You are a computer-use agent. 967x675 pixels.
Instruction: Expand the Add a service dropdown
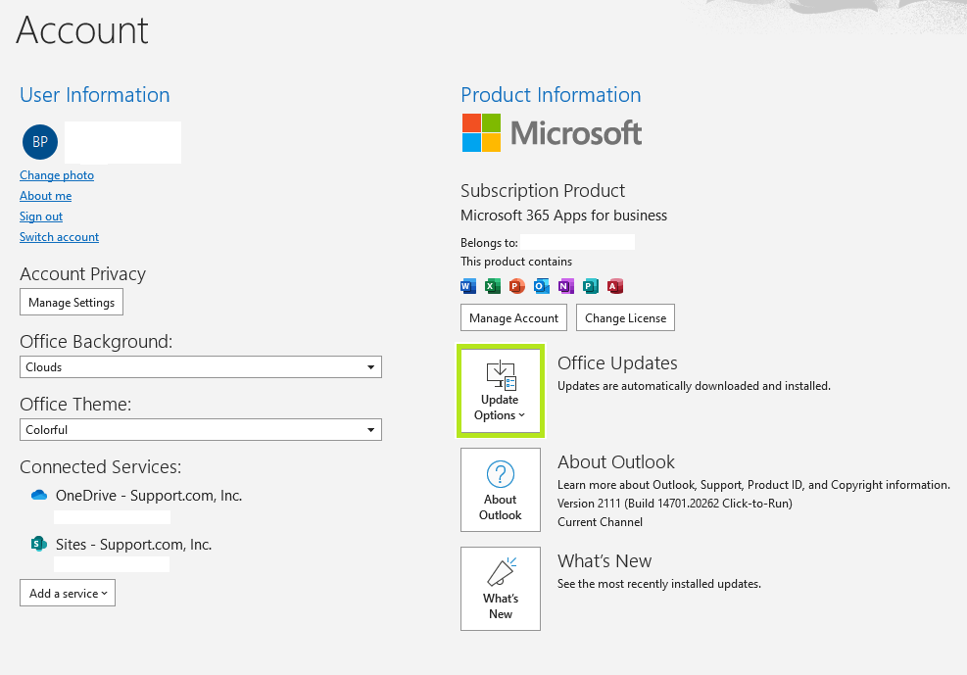point(68,593)
